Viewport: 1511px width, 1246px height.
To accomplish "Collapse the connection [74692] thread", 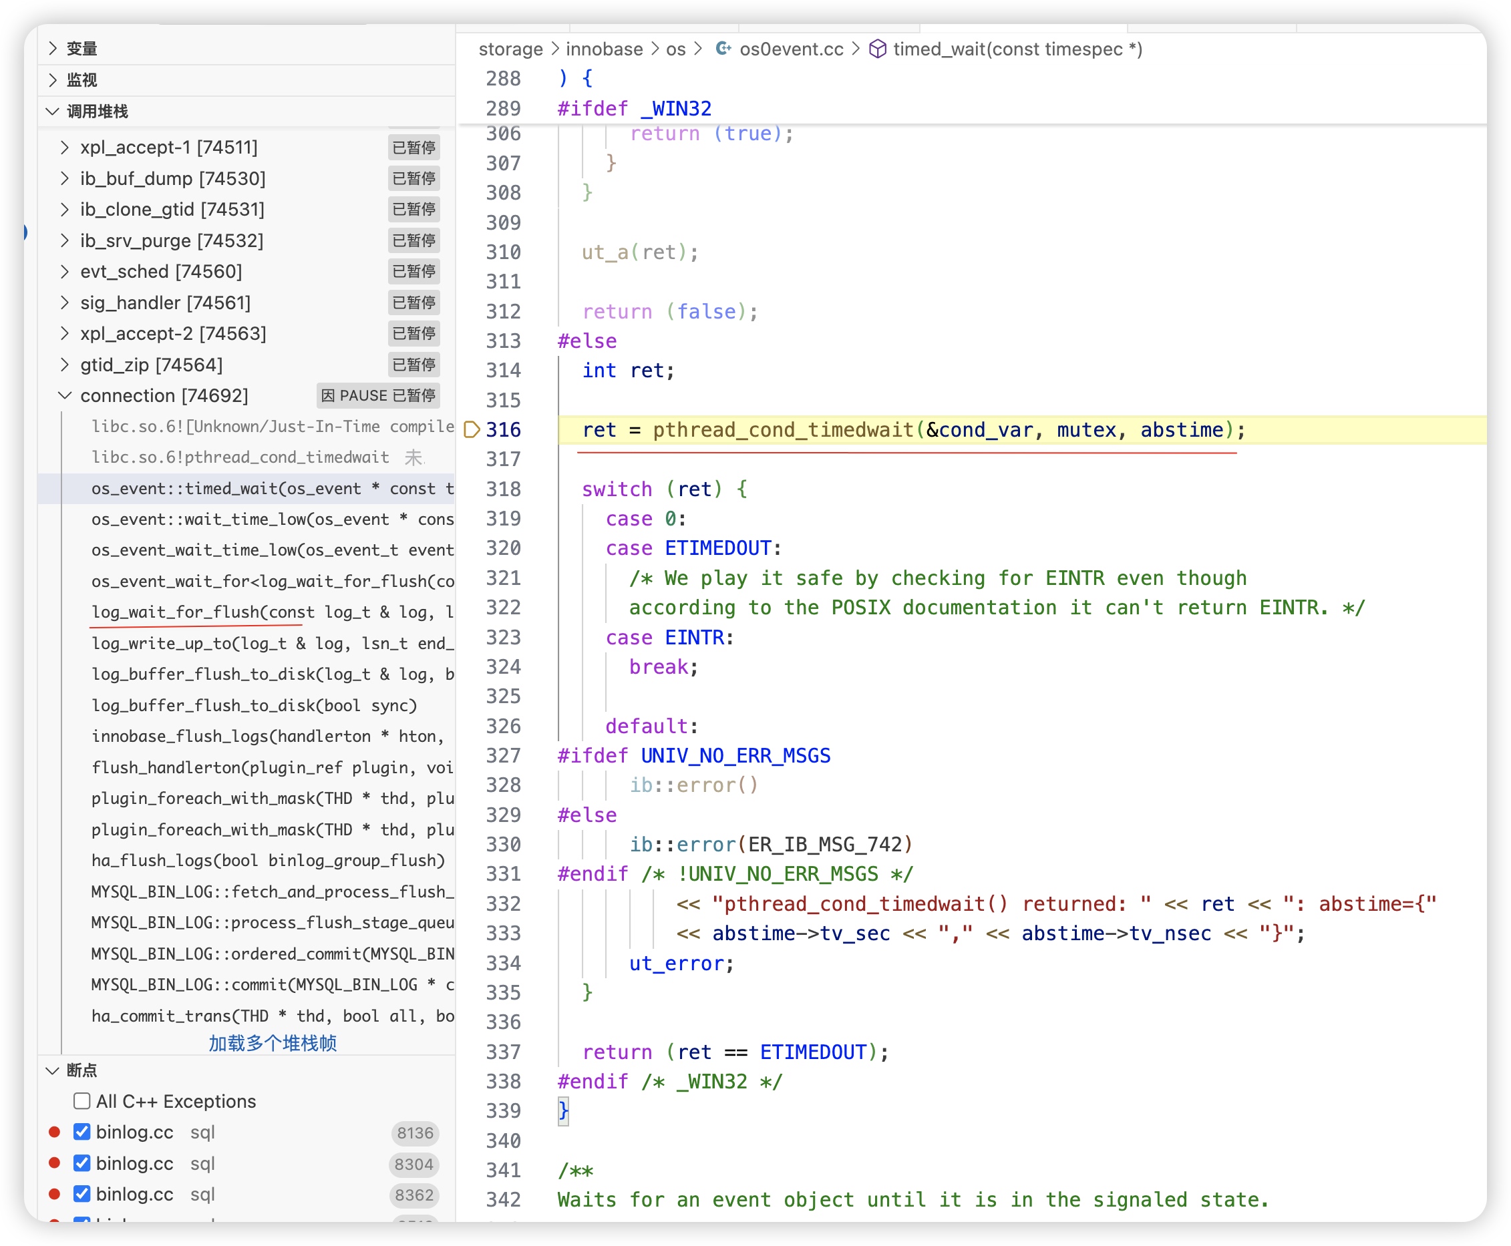I will pyautogui.click(x=65, y=395).
